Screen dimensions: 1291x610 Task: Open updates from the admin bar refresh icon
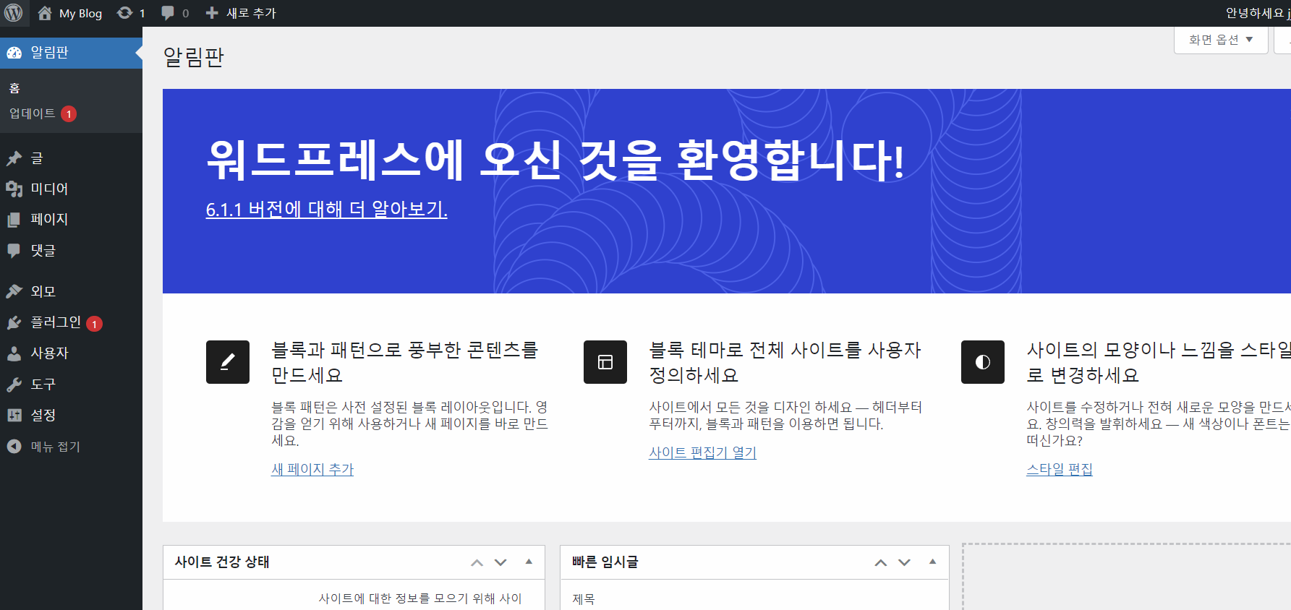(125, 13)
